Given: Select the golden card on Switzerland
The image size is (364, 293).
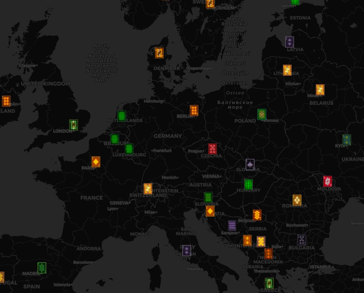Looking at the screenshot, I should [x=148, y=189].
